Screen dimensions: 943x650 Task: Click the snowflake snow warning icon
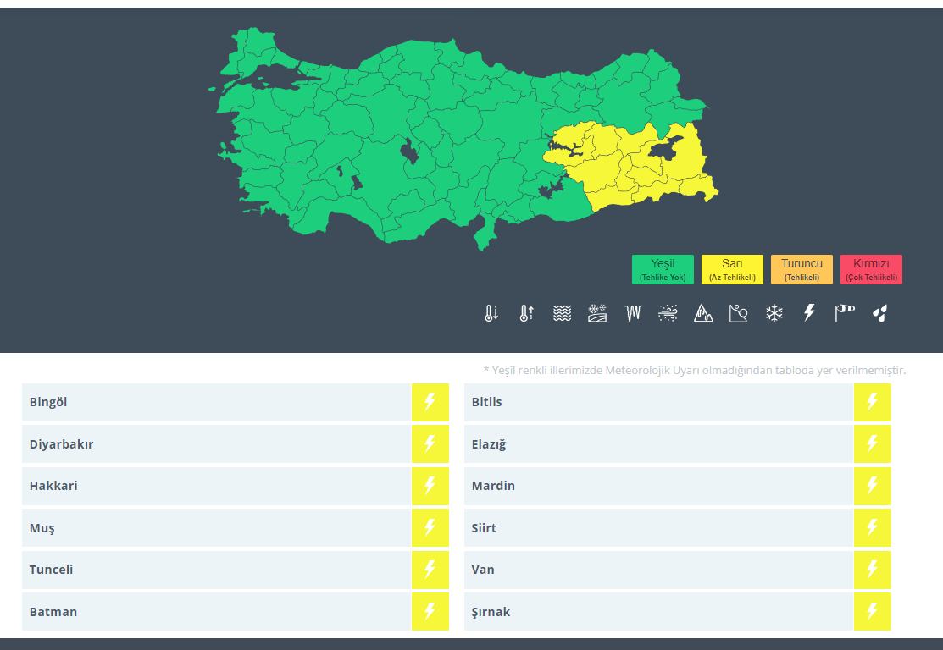coord(774,314)
